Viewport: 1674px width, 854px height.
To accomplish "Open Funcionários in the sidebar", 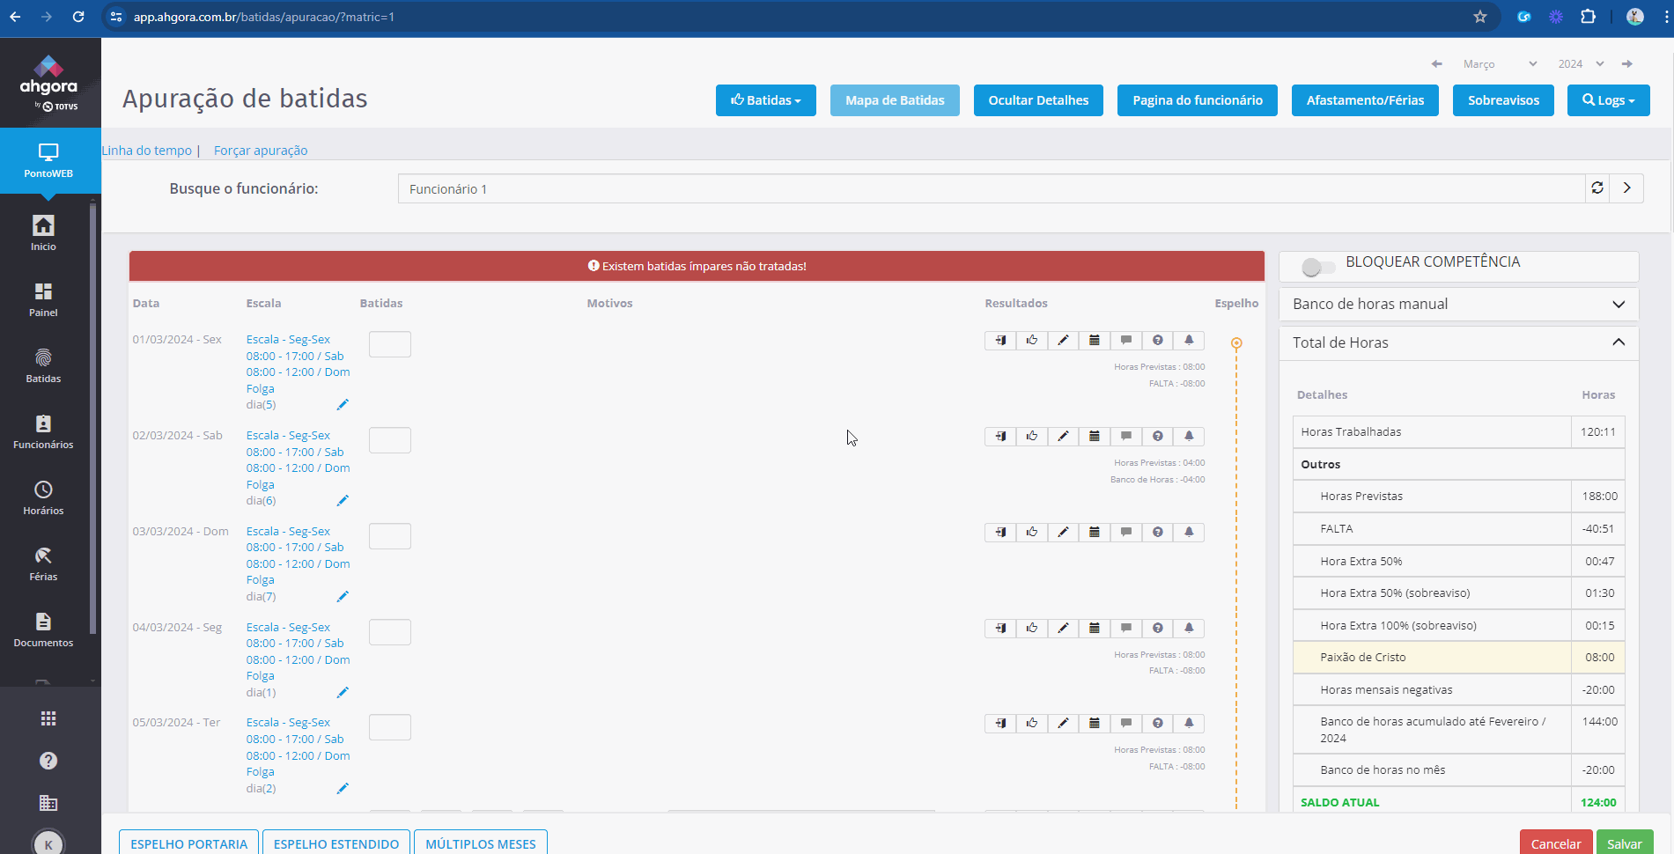I will click(x=43, y=431).
